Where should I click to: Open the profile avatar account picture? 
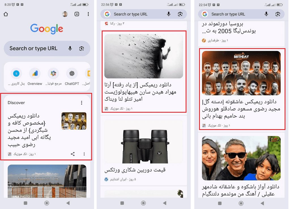65,14
